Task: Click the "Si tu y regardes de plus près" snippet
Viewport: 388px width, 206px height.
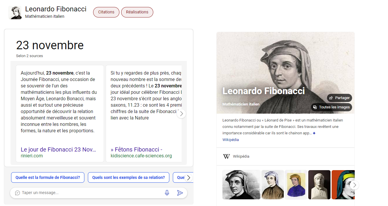Action: point(146,95)
